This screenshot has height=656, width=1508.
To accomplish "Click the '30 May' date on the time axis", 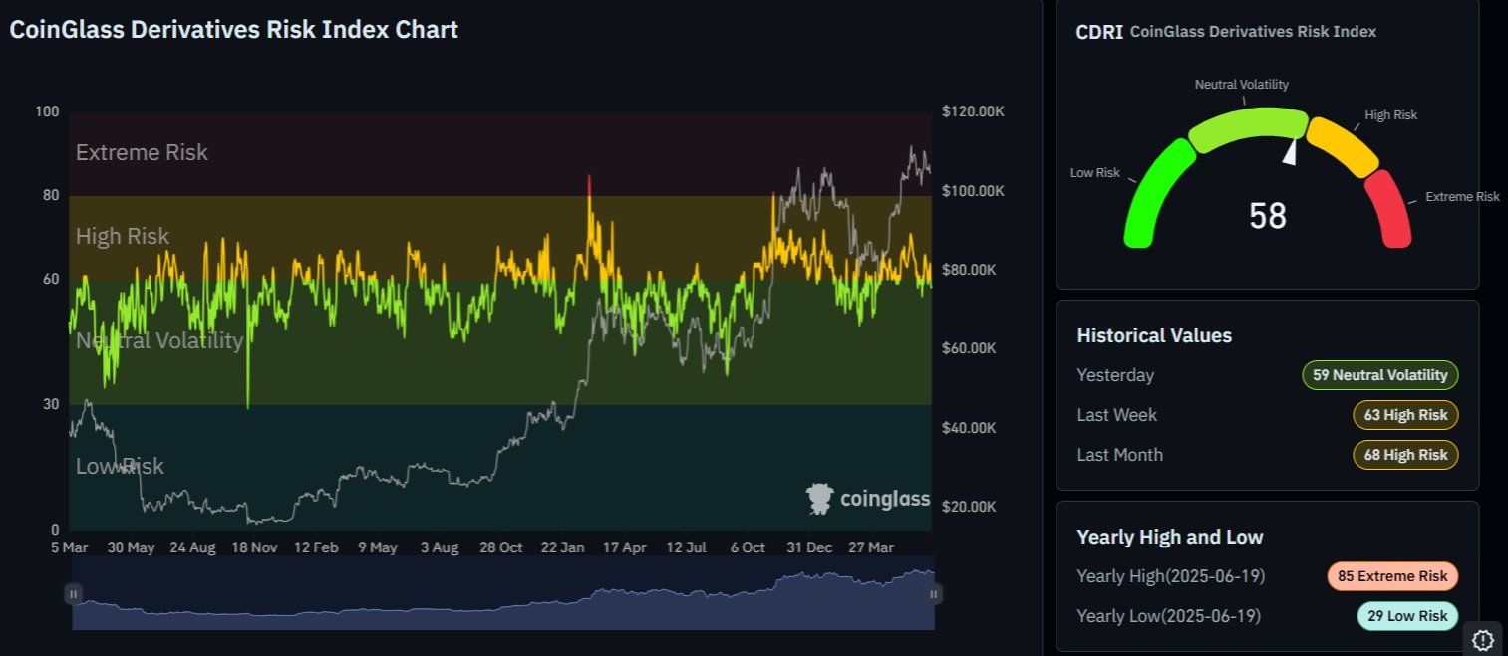I will [132, 547].
